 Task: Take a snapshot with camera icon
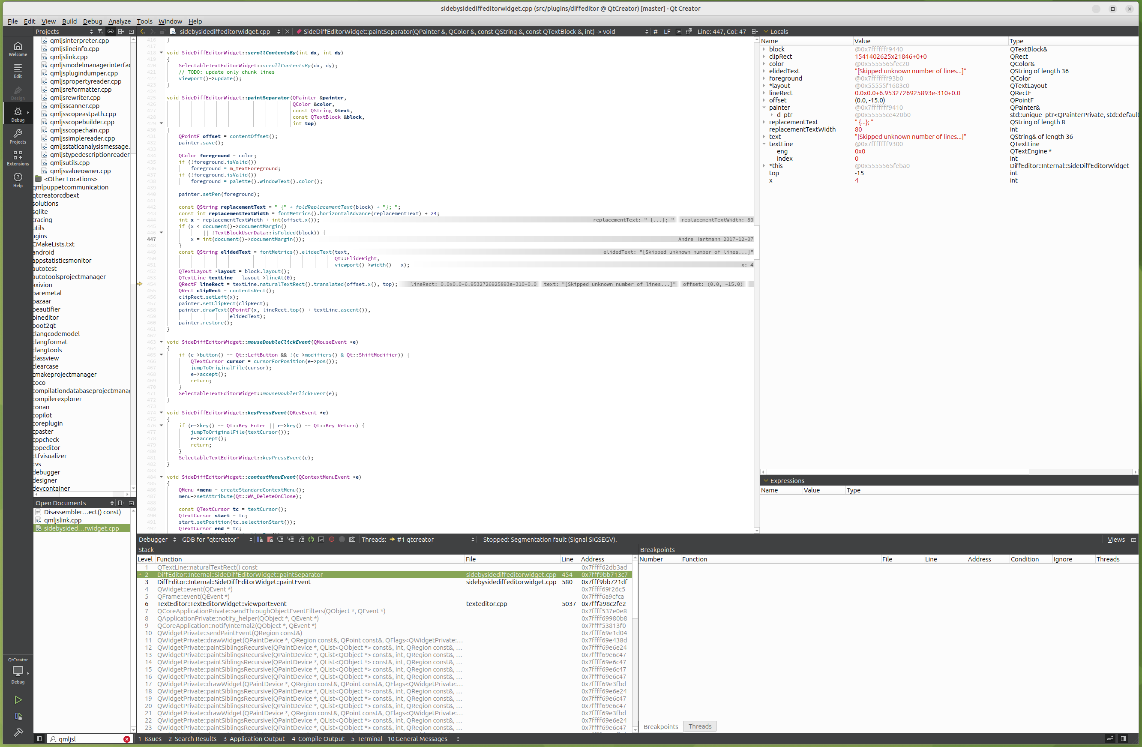coord(352,539)
